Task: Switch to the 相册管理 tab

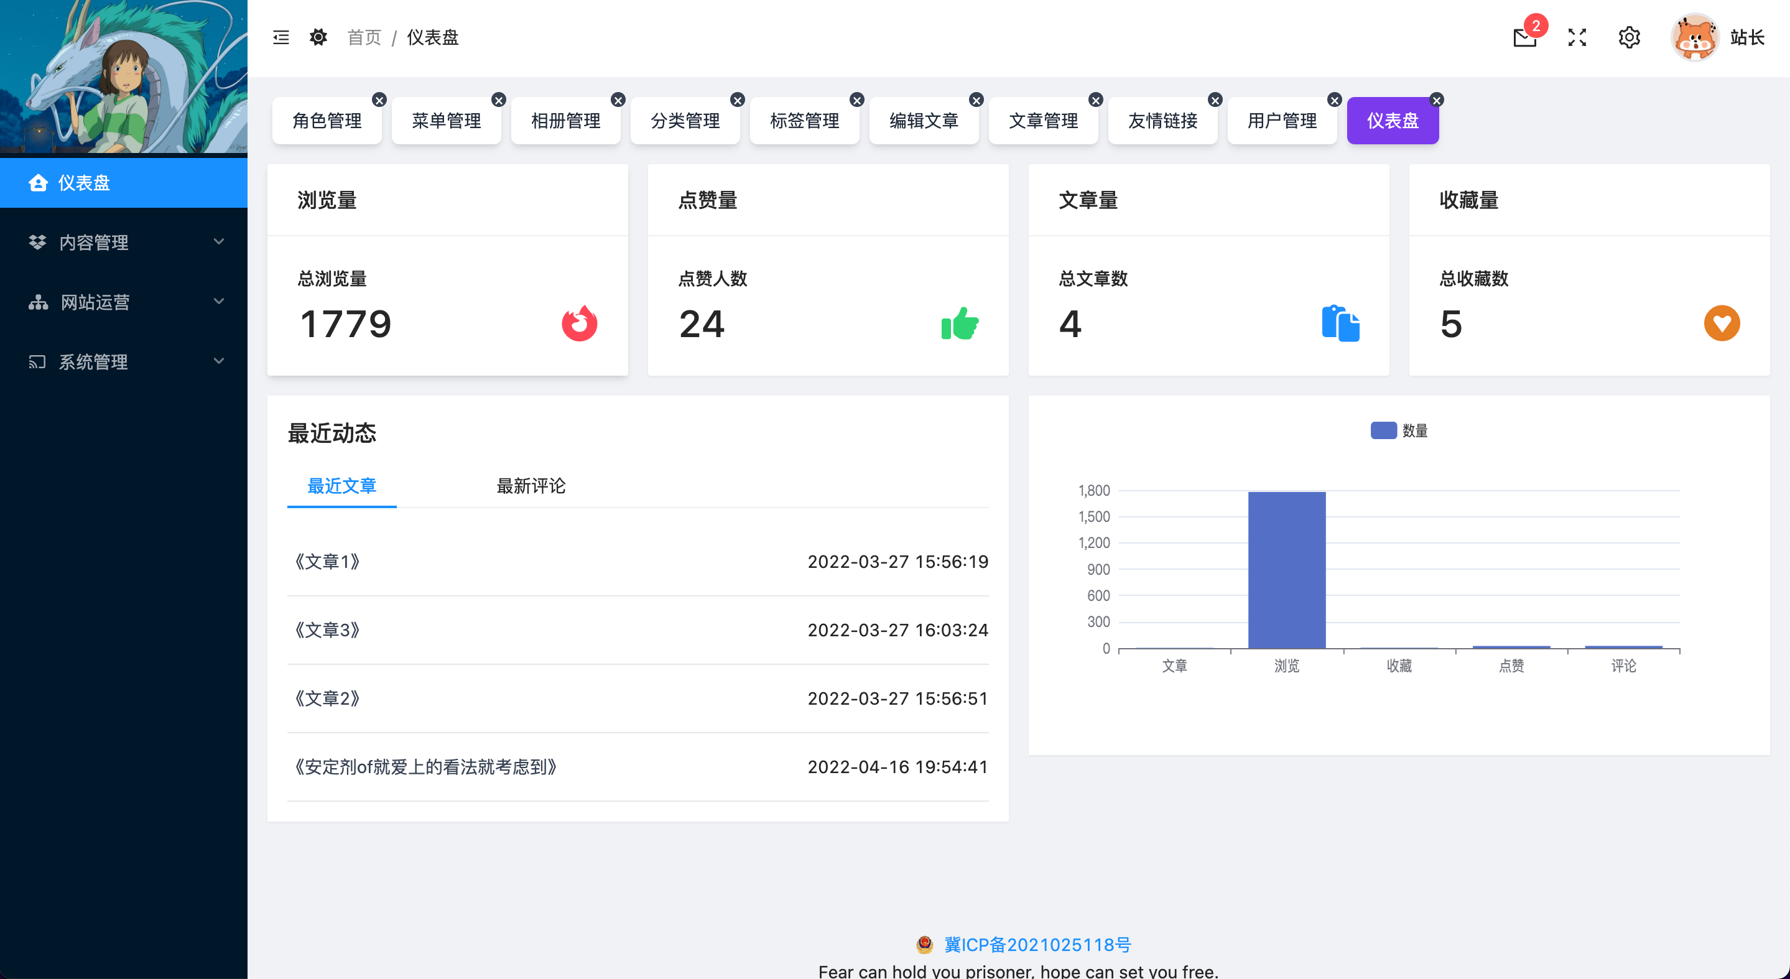Action: pos(565,121)
